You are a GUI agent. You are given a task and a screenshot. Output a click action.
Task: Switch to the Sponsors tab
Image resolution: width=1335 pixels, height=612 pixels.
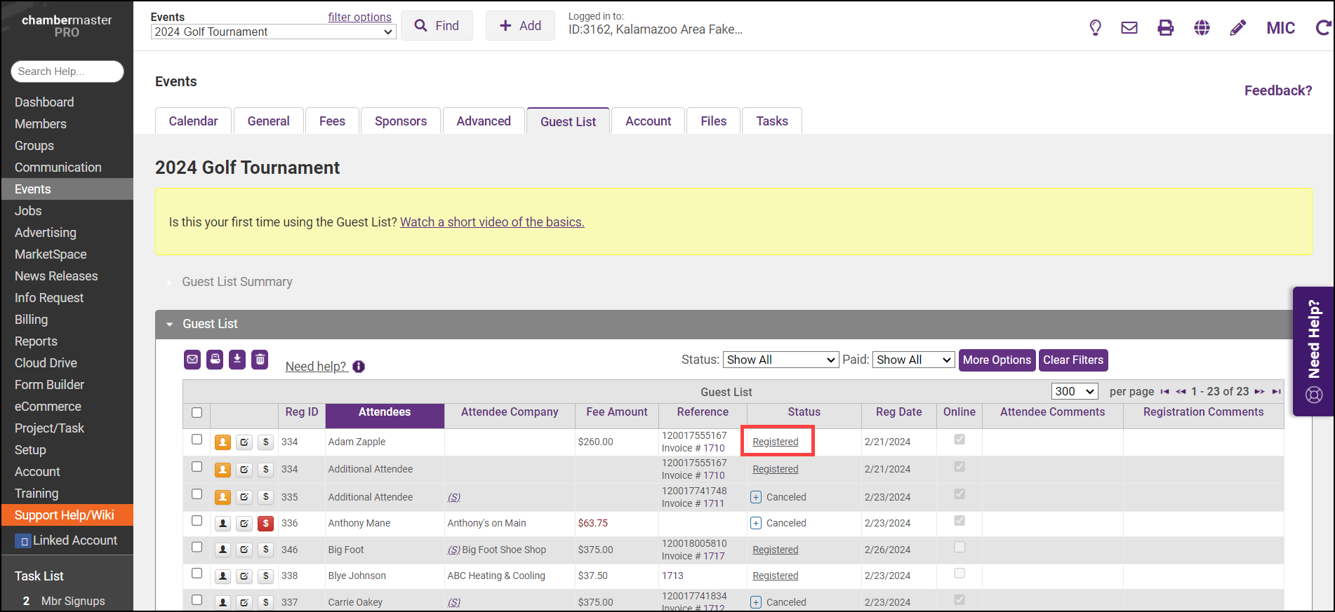coord(400,121)
